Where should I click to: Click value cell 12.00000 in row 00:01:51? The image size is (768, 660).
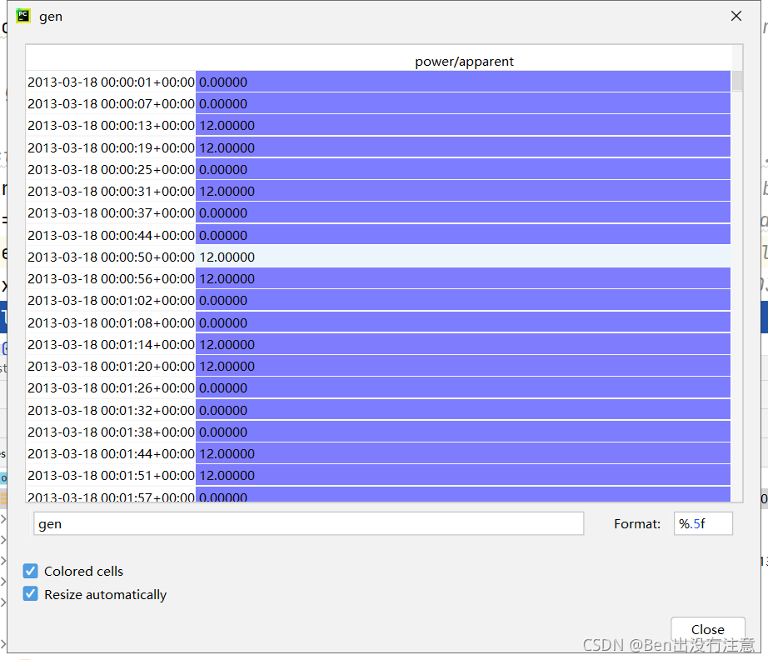click(463, 475)
